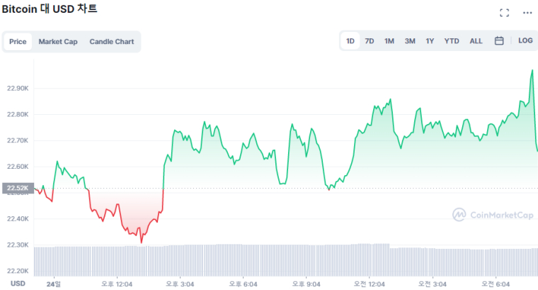Click the 22.52K current price label

(x=16, y=189)
